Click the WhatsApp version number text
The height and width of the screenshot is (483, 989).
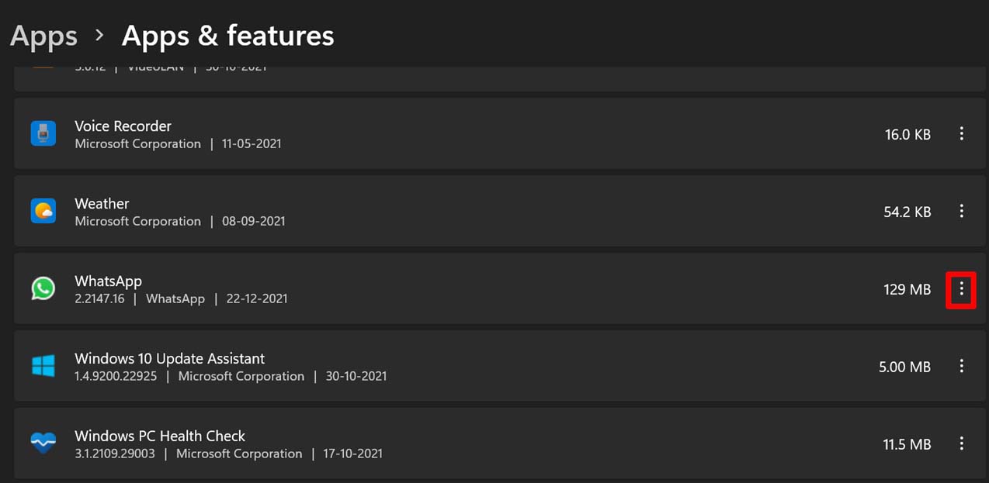pyautogui.click(x=99, y=298)
